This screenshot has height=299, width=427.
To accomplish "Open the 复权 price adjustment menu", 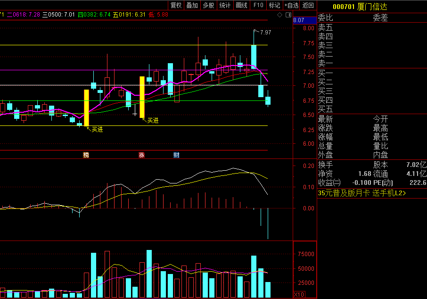I will point(176,5).
